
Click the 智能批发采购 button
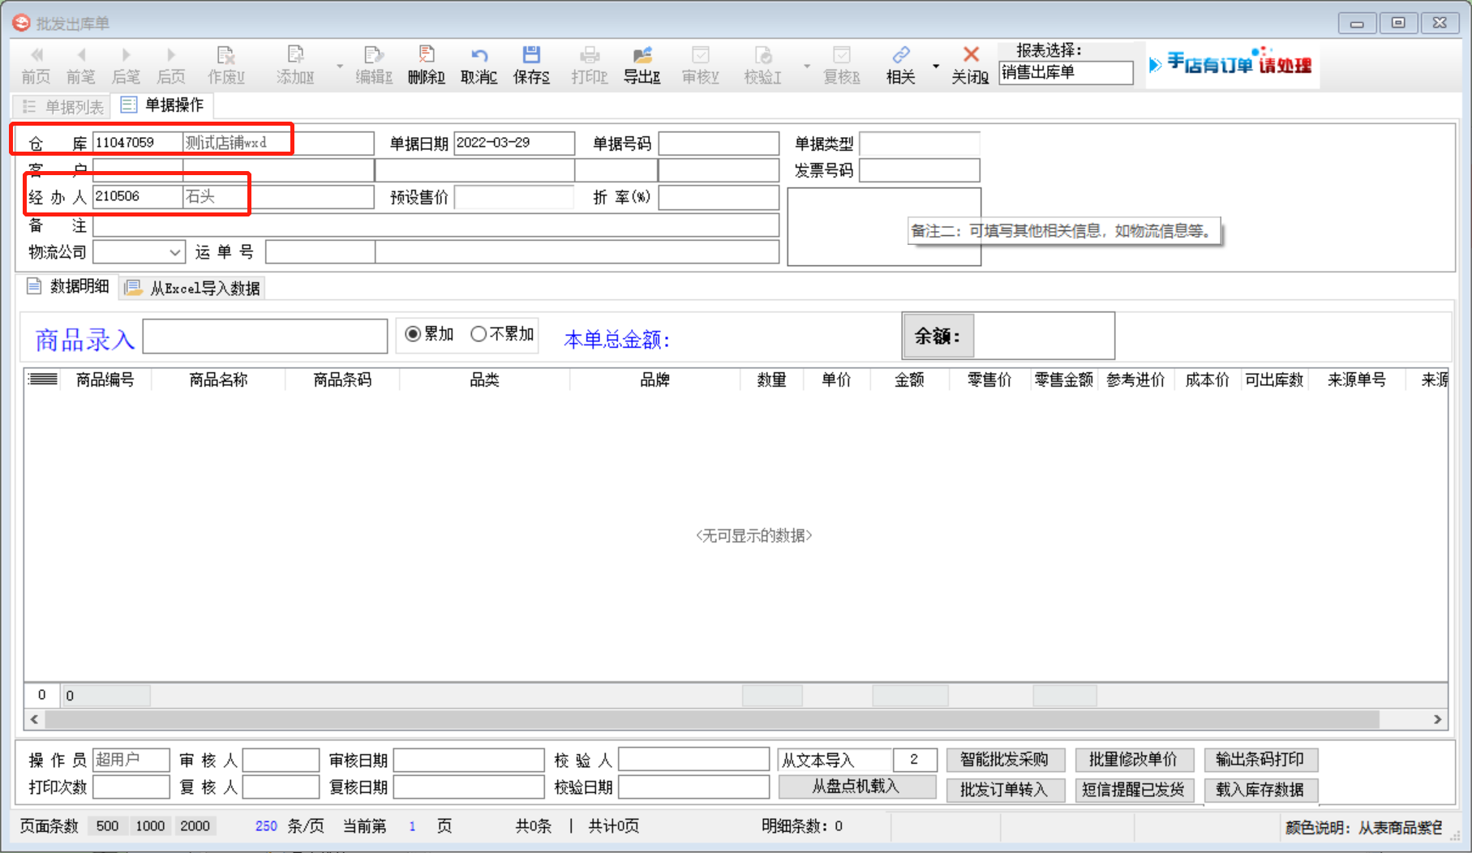1004,760
